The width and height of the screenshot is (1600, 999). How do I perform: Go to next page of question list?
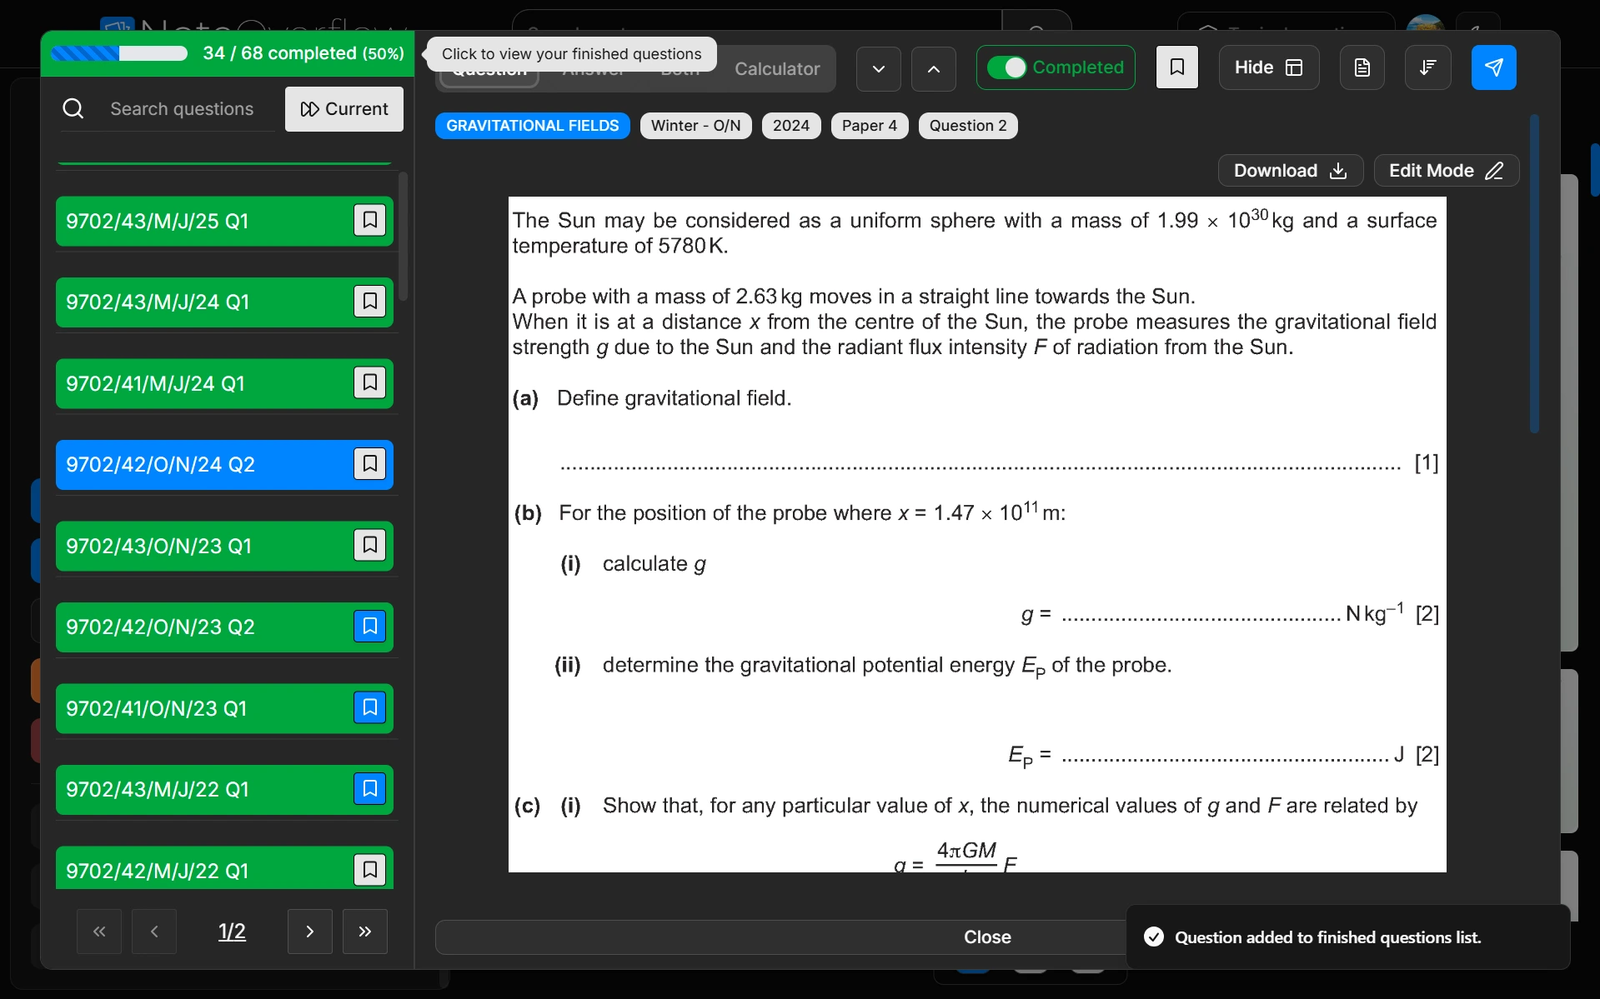(x=309, y=932)
